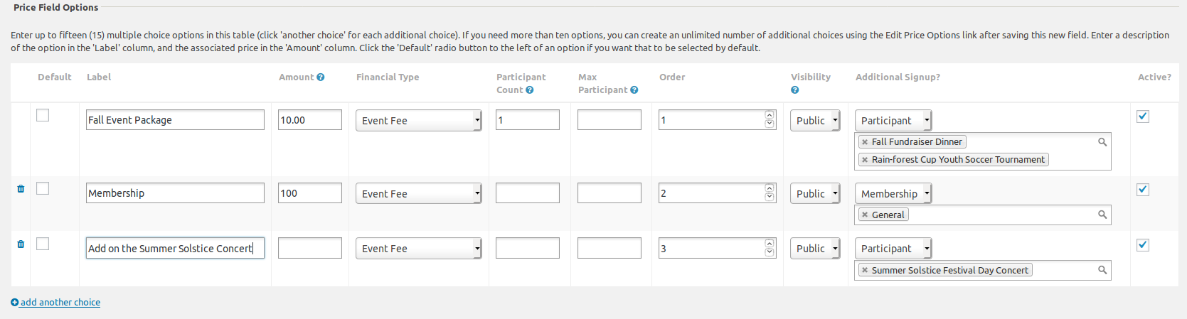This screenshot has height=319, width=1187.
Task: Uncheck Active for the Summer Solstice Concert row
Action: [1143, 245]
